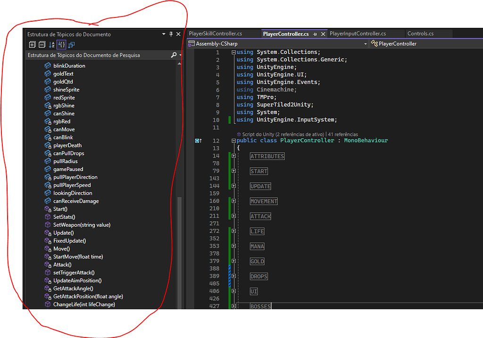Click the Collapse All icon in Document Outline toolbar

click(41, 44)
